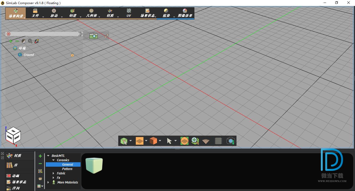
Task: Click the scene browser search field
Action: tap(44, 34)
